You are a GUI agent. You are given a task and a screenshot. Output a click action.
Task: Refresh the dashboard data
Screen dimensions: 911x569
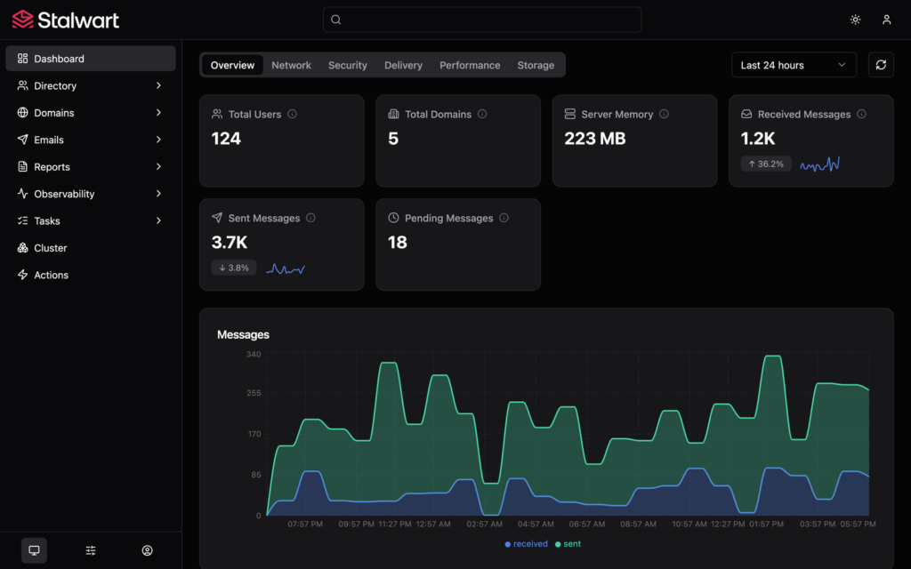pos(881,64)
